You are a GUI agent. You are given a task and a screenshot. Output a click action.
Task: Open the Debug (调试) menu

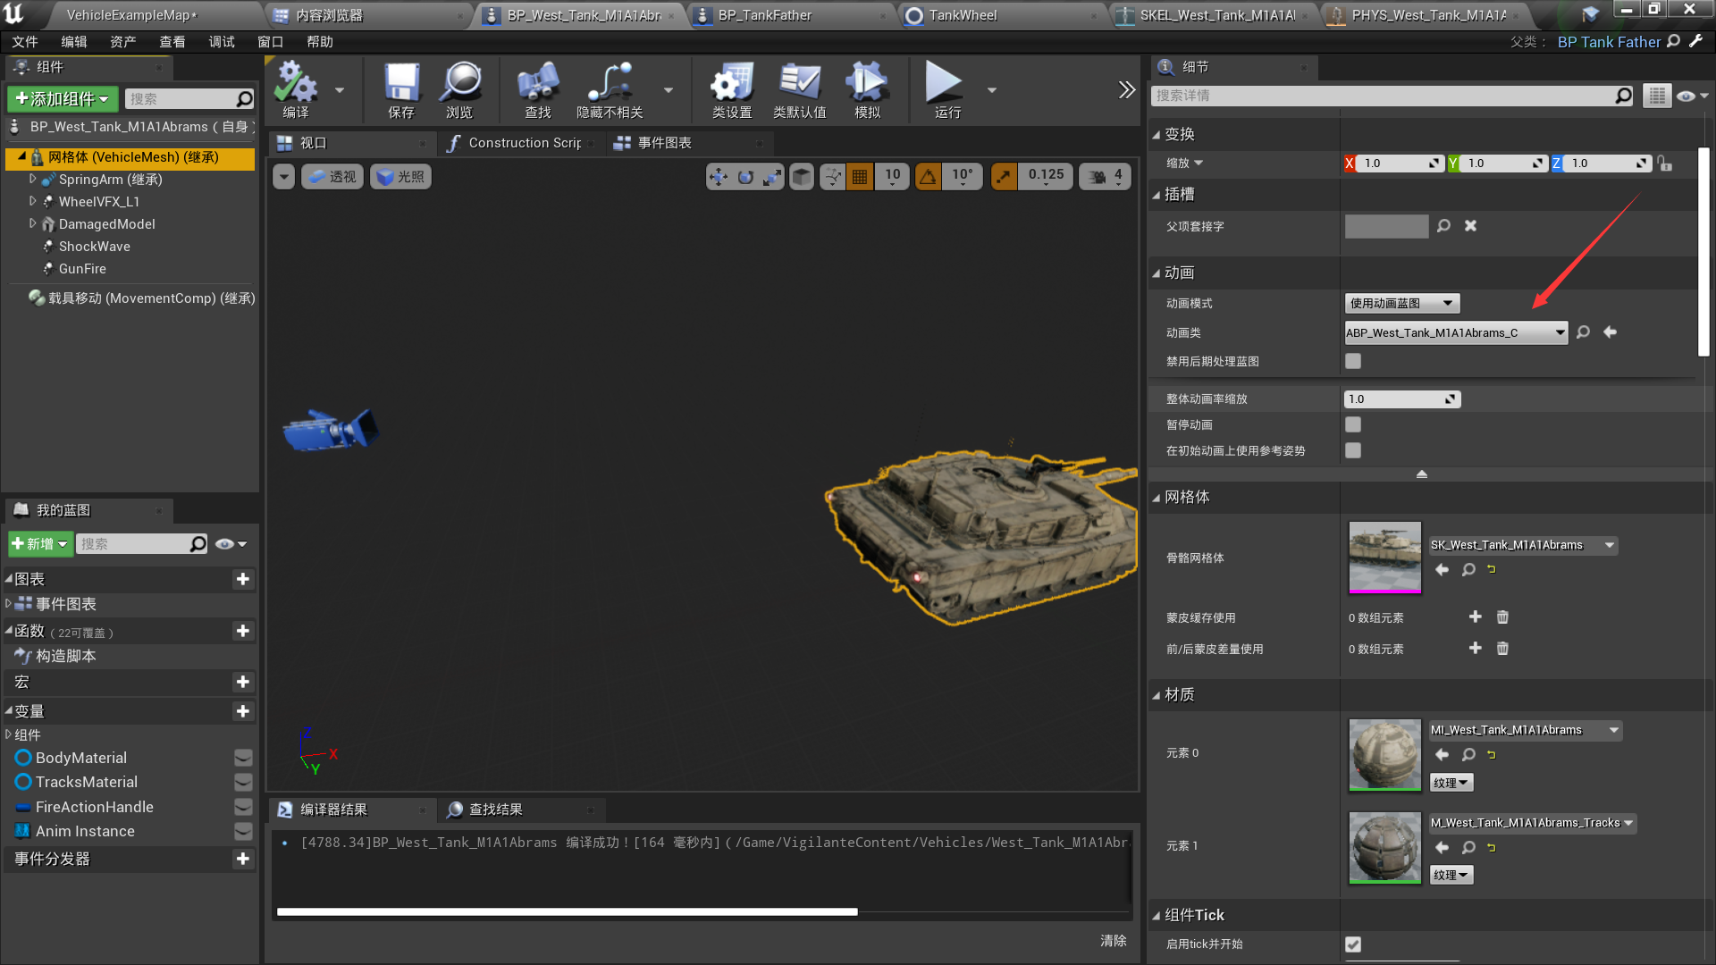pos(221,42)
